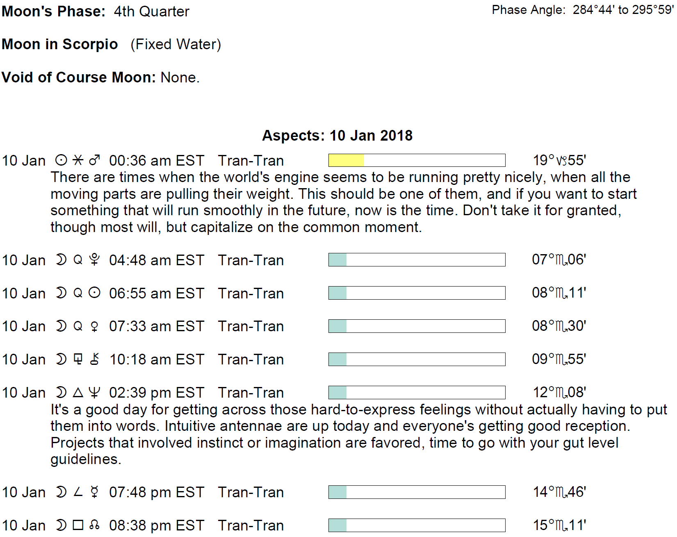Click the Mercury glyph in the 07:48 pm row

click(x=95, y=492)
